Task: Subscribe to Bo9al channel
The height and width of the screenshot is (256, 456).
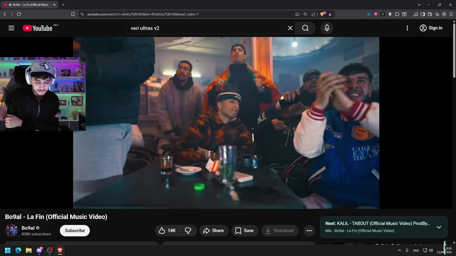Action: pyautogui.click(x=75, y=230)
